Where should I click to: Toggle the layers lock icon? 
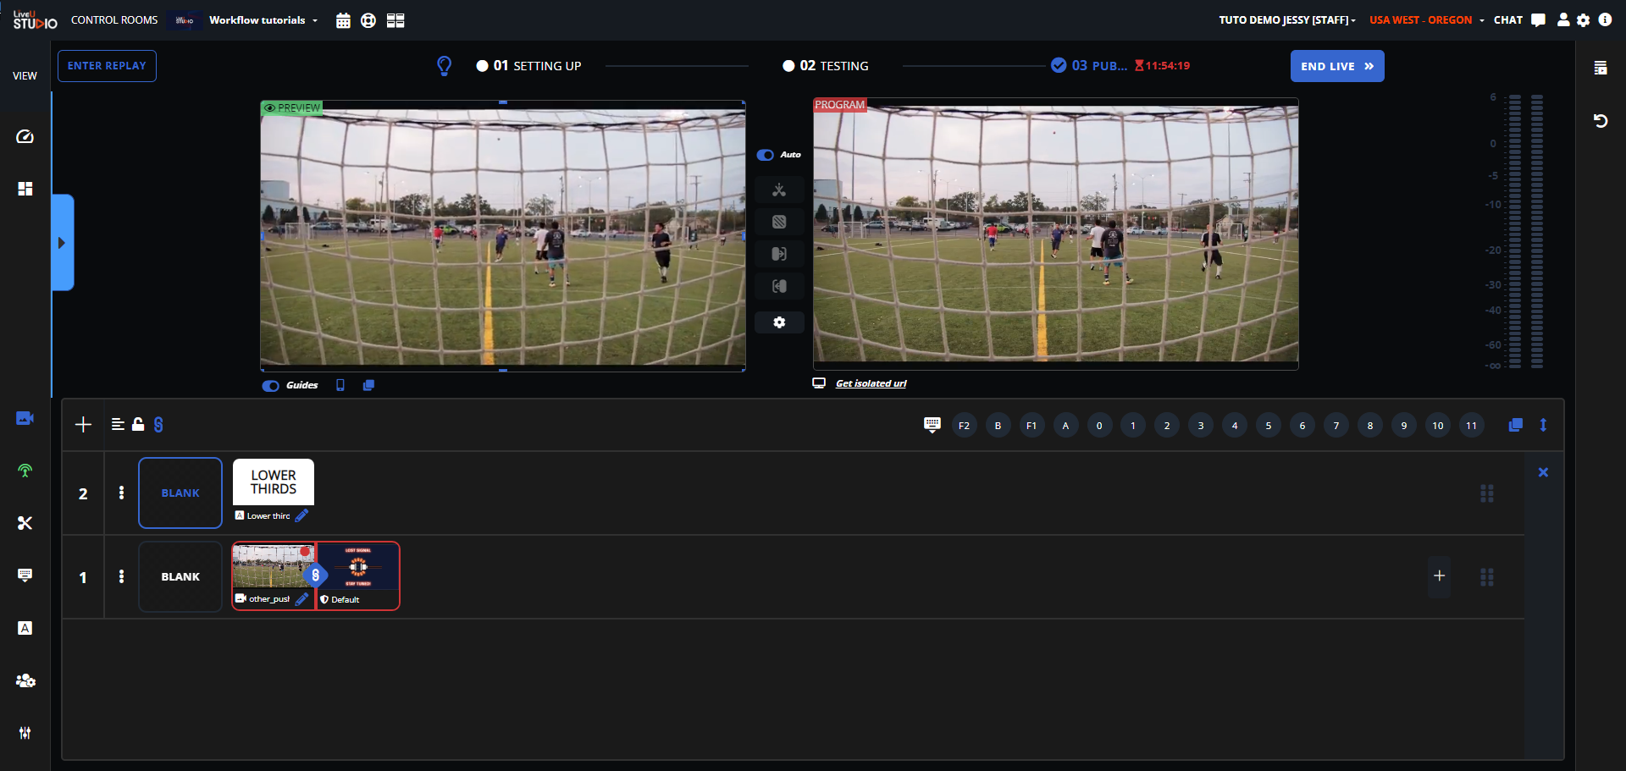(x=138, y=425)
